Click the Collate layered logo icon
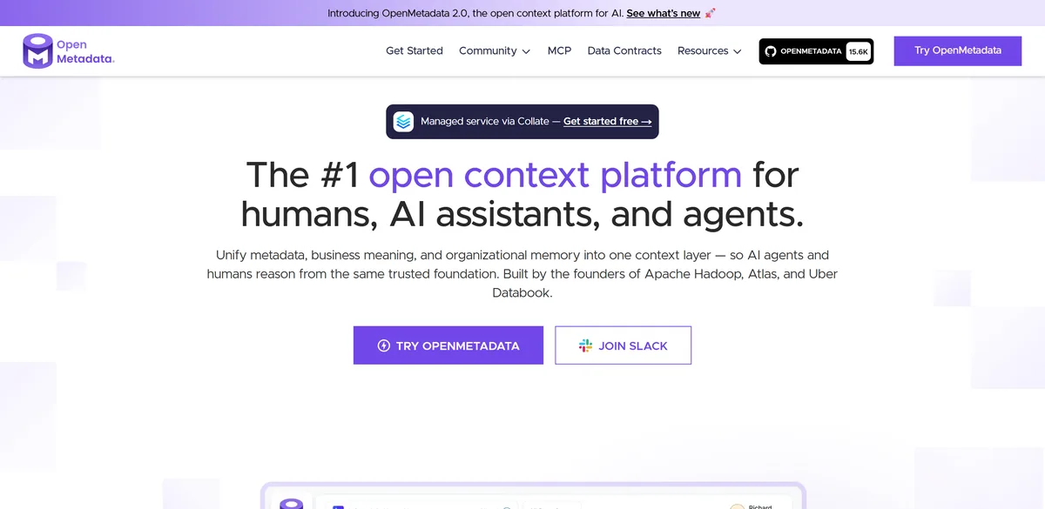 (403, 122)
